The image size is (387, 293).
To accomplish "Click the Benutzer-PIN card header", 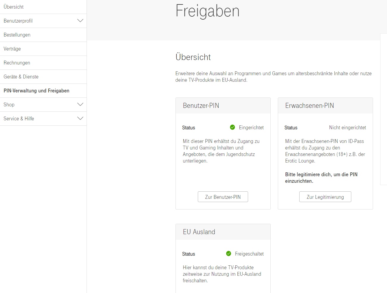I will 201,105.
